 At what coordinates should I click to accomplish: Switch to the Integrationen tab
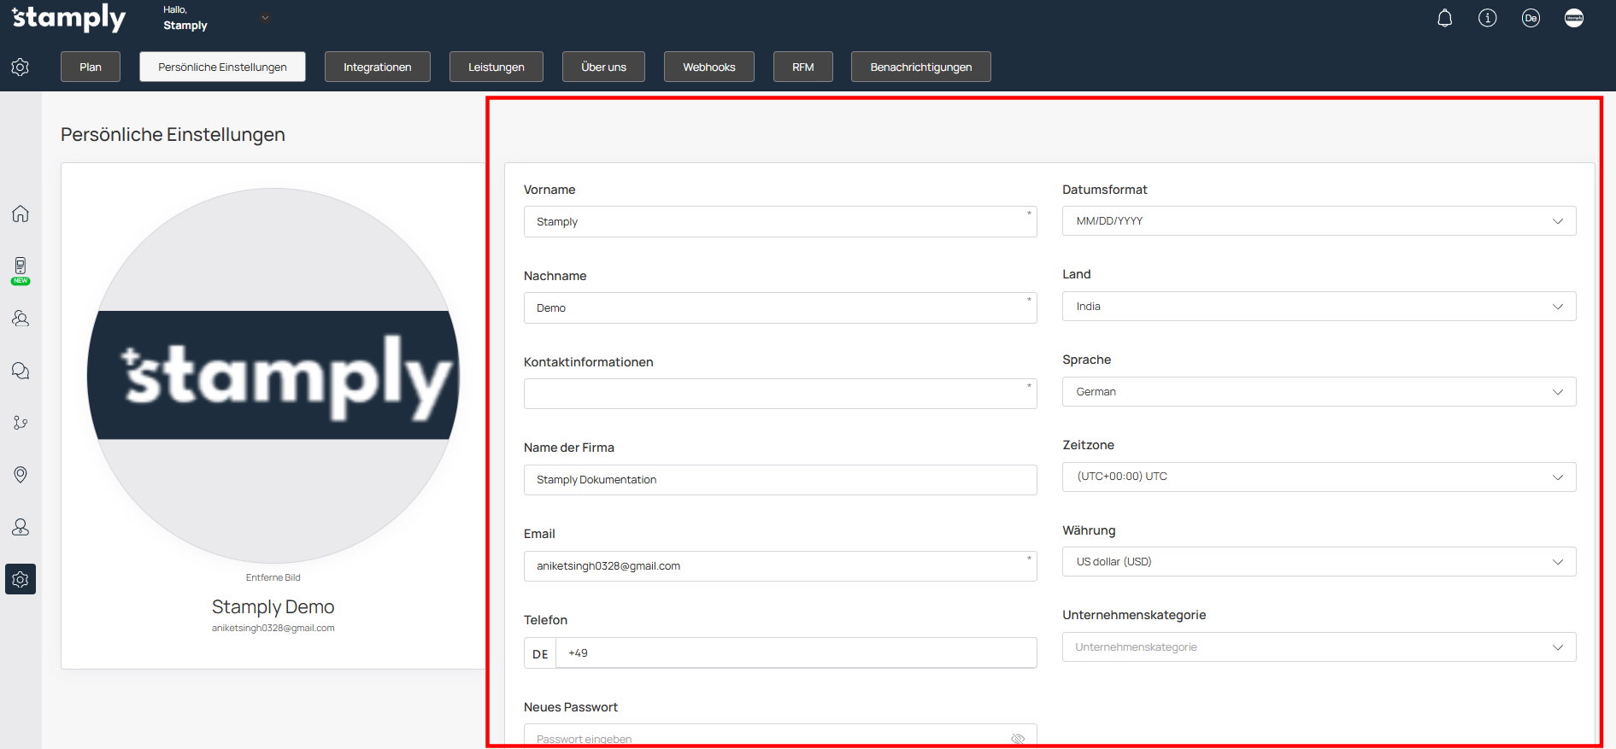pos(377,67)
